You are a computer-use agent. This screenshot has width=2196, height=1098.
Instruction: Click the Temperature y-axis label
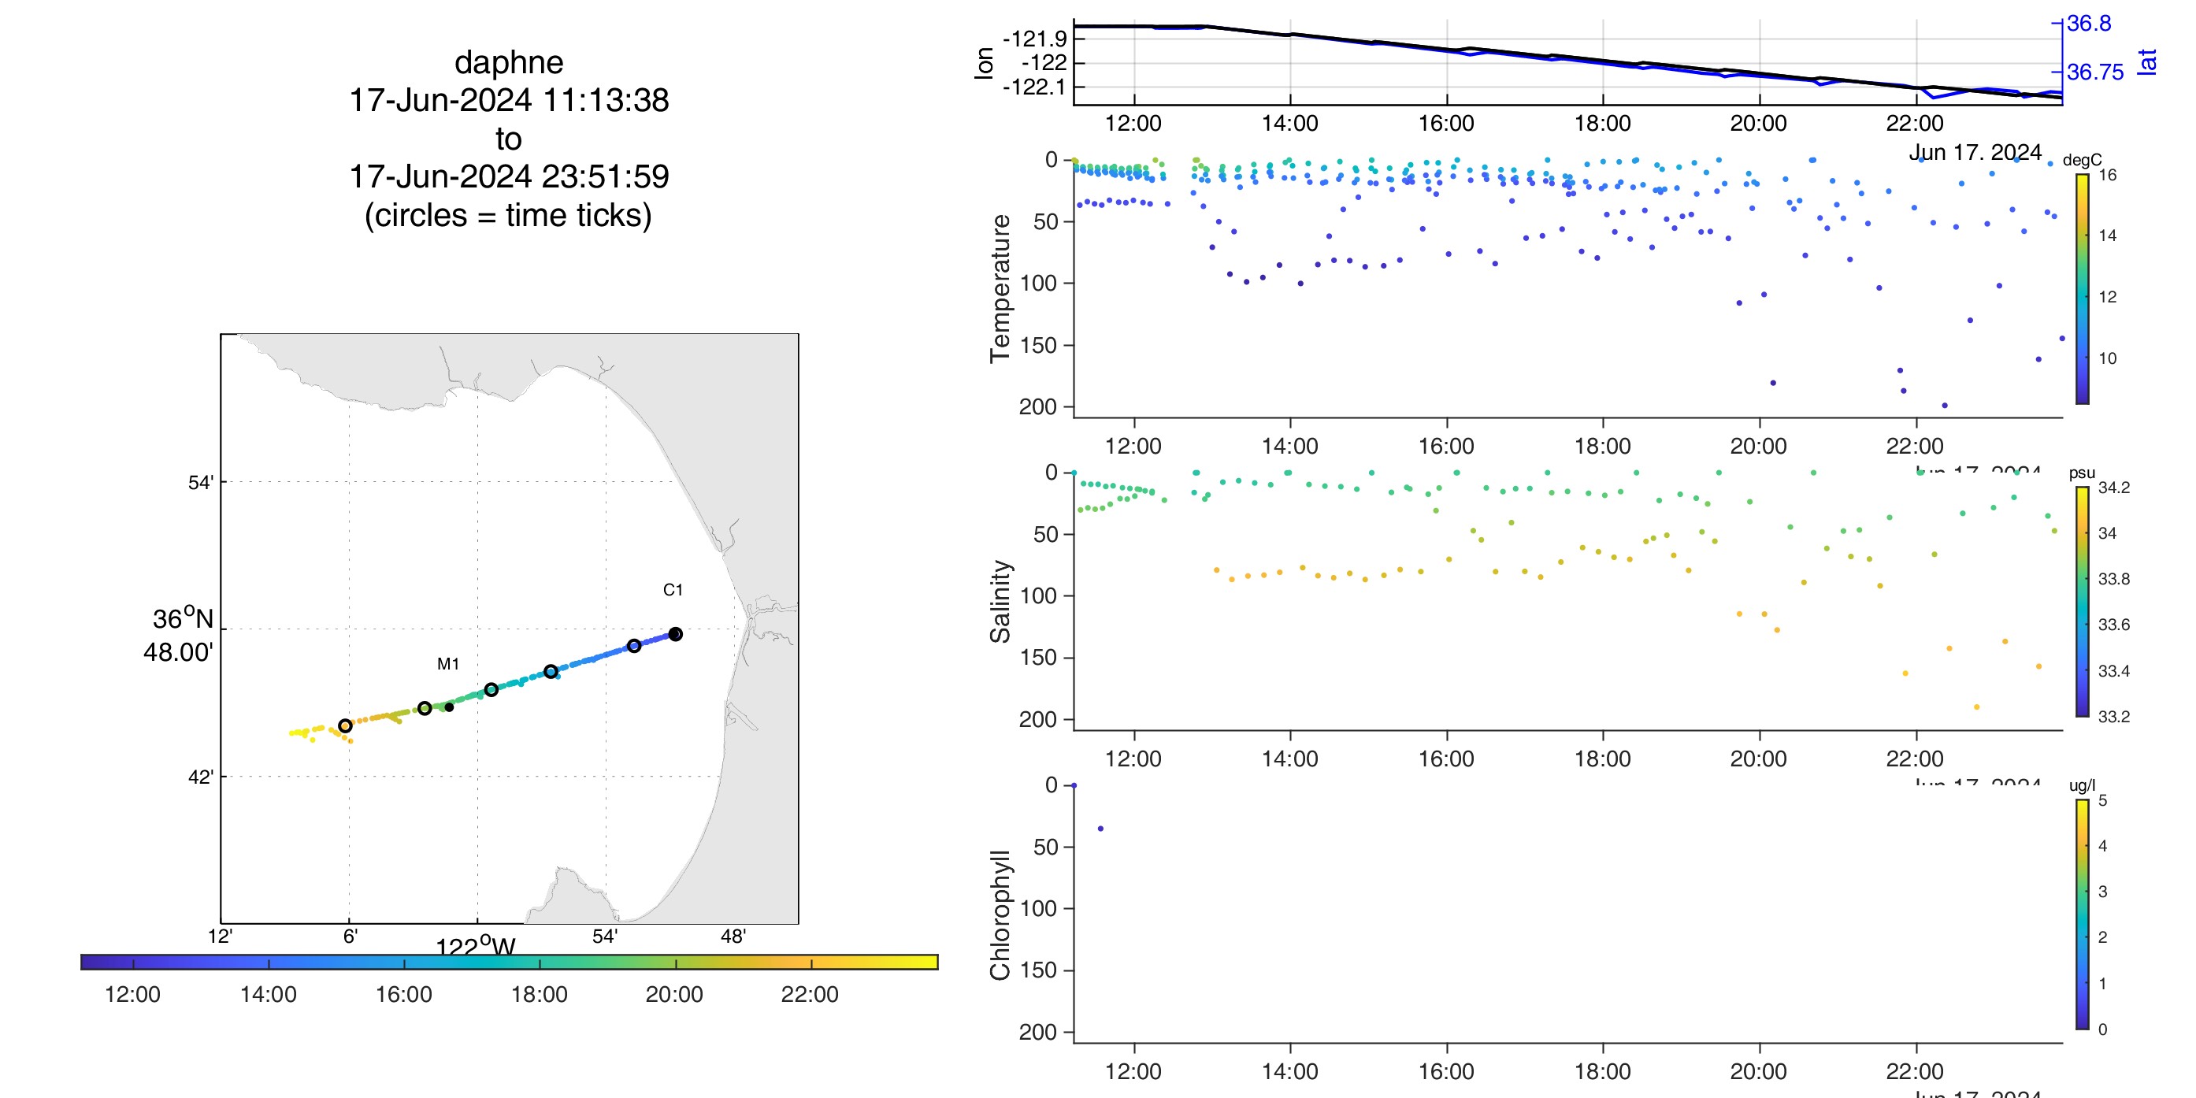click(x=1000, y=288)
